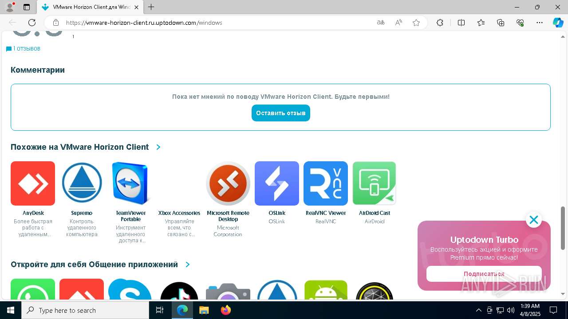Open the volume speaker tray icon

click(511, 310)
